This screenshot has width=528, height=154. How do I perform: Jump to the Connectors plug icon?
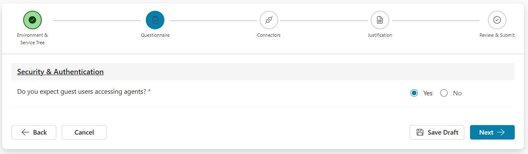coord(269,20)
